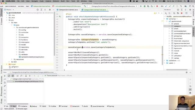Screen dimensions: 195x110
Task: Select ApiGestionDeStockApplication in Project tree
Action: [x=33, y=57]
